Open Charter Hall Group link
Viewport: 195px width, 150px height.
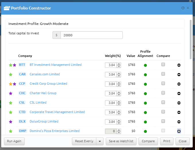coord(43,93)
